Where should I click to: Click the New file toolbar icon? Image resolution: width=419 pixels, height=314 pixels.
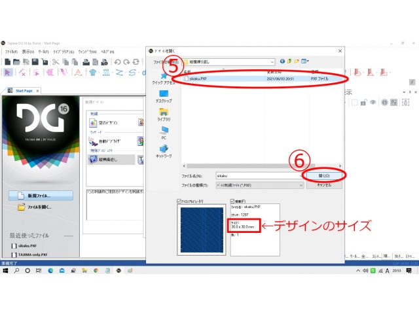tap(7, 62)
